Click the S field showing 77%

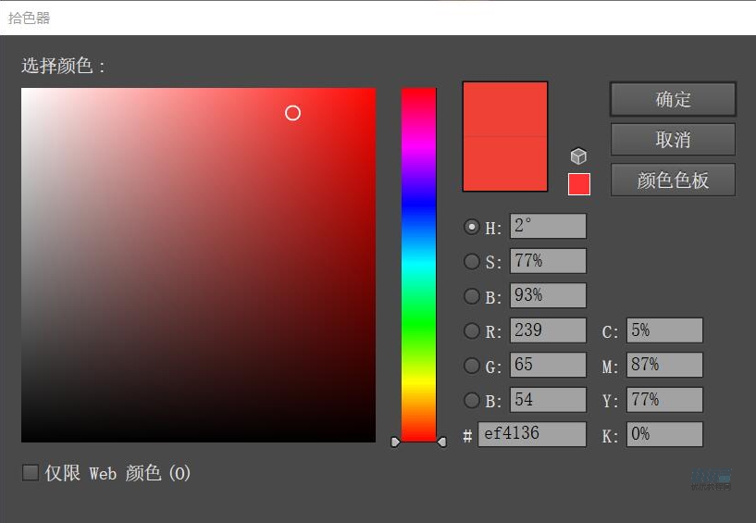click(x=548, y=261)
